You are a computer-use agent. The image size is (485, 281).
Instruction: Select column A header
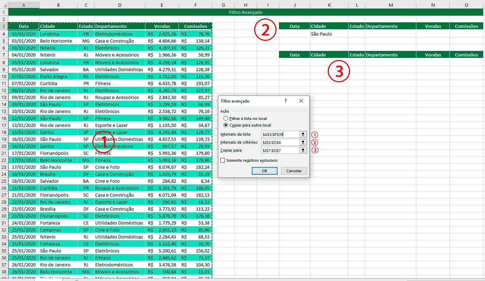pyautogui.click(x=24, y=5)
